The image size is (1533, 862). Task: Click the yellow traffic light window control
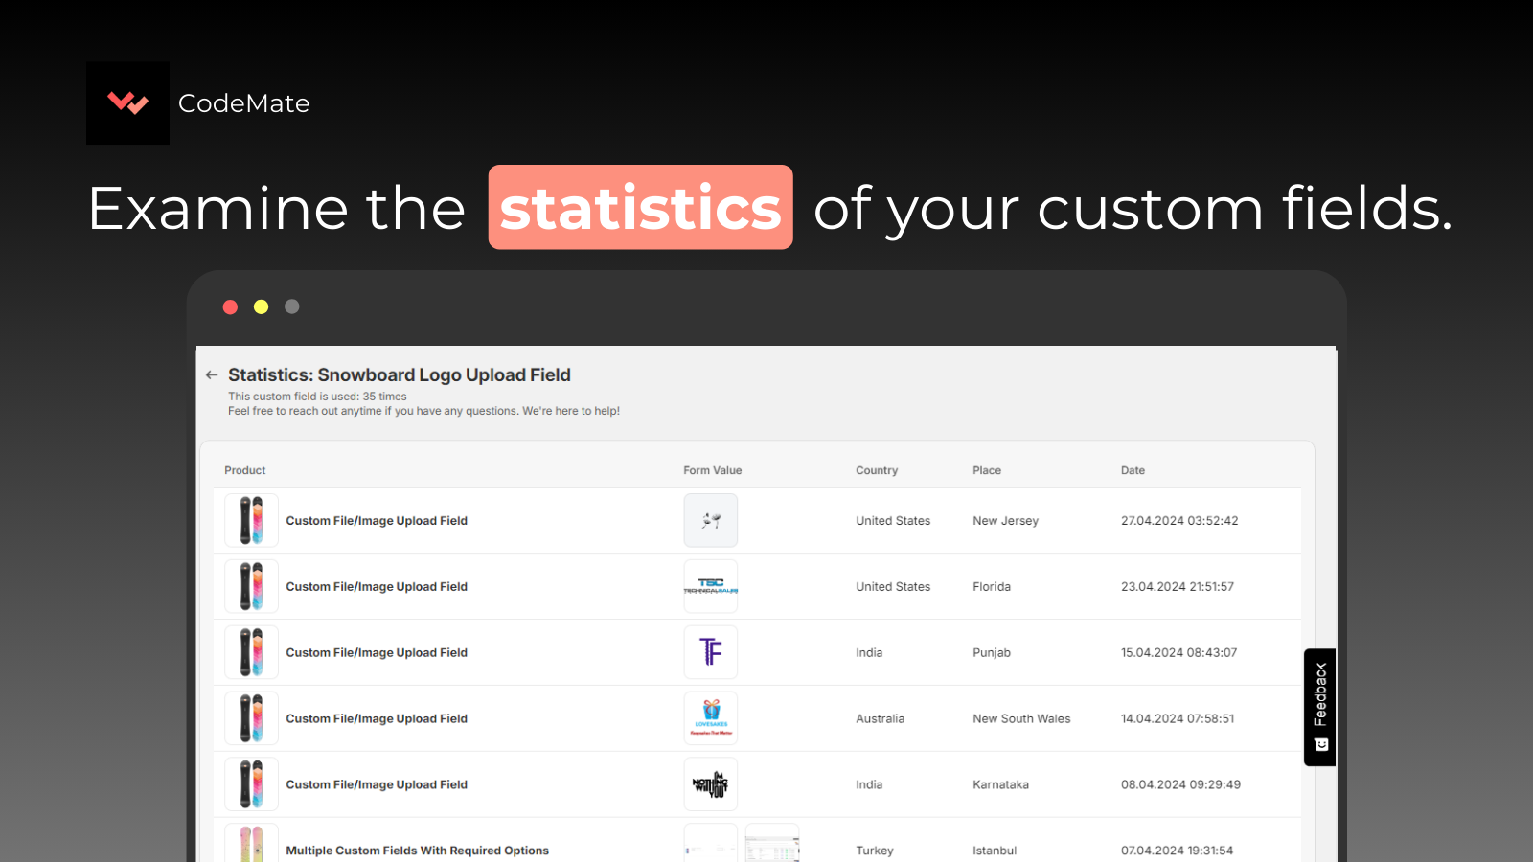click(261, 306)
